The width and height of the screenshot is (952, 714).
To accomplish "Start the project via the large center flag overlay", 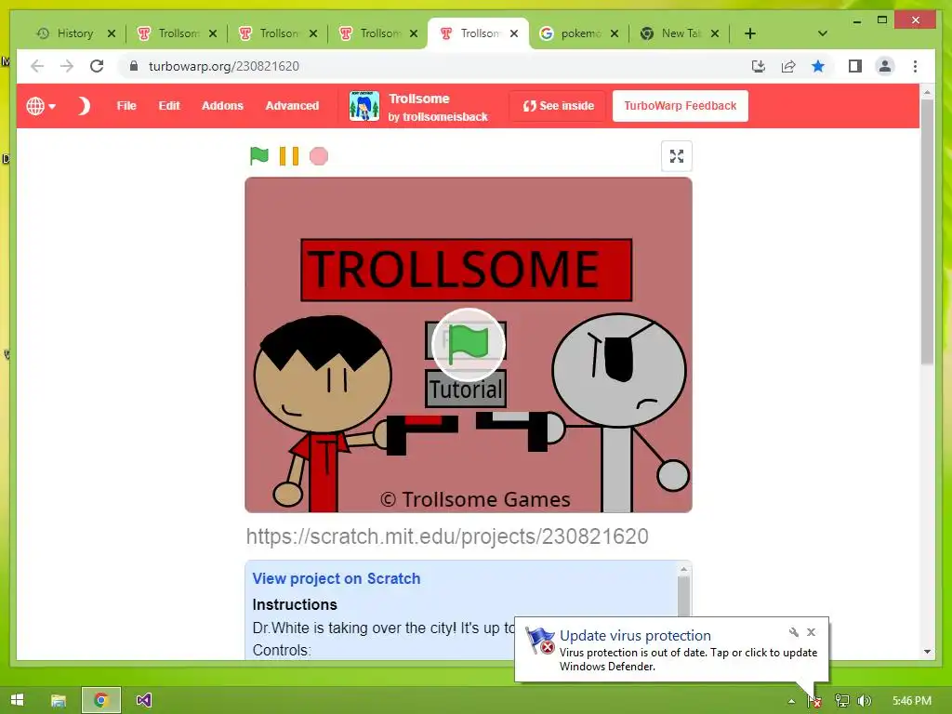I will [x=468, y=344].
